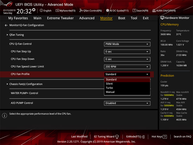Choose Manual fan profile
Viewport: 193px width, 145px height.
tap(127, 92)
